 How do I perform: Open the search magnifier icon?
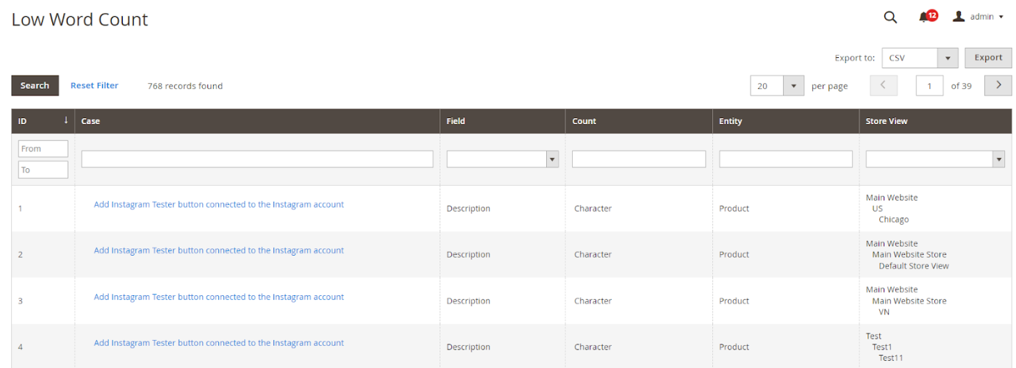pos(890,18)
